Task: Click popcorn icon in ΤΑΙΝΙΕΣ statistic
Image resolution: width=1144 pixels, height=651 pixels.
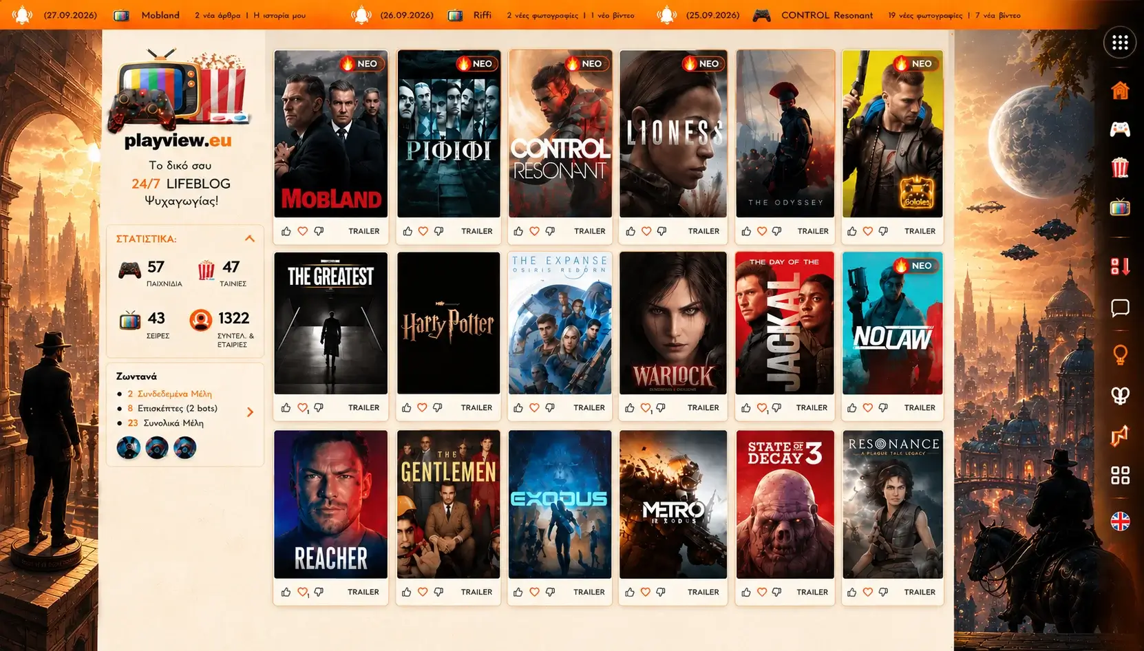Action: [x=206, y=270]
